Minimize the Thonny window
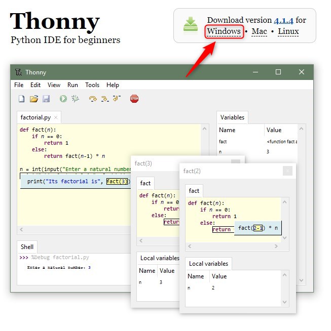 [x=255, y=72]
